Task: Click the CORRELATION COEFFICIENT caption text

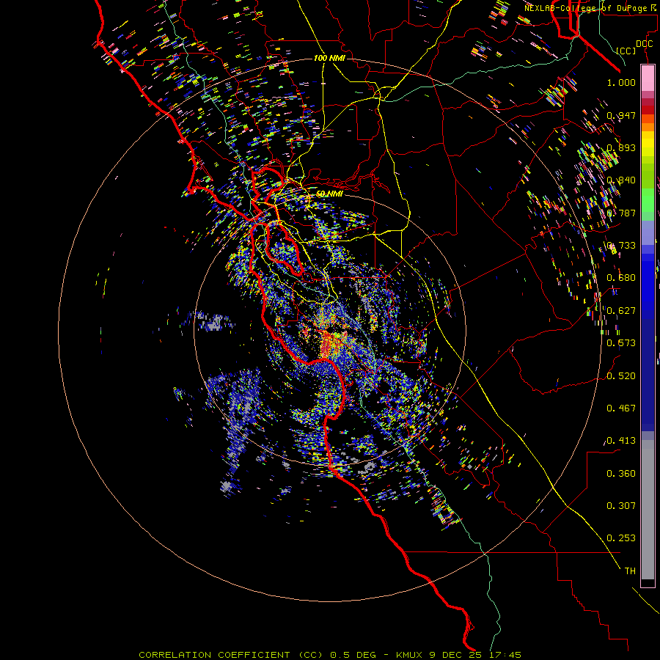Action: (x=329, y=655)
